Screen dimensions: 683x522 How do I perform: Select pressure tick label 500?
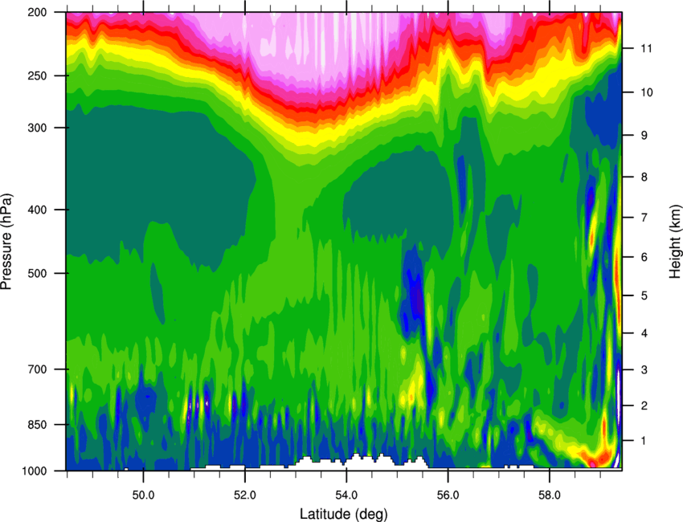tap(37, 273)
